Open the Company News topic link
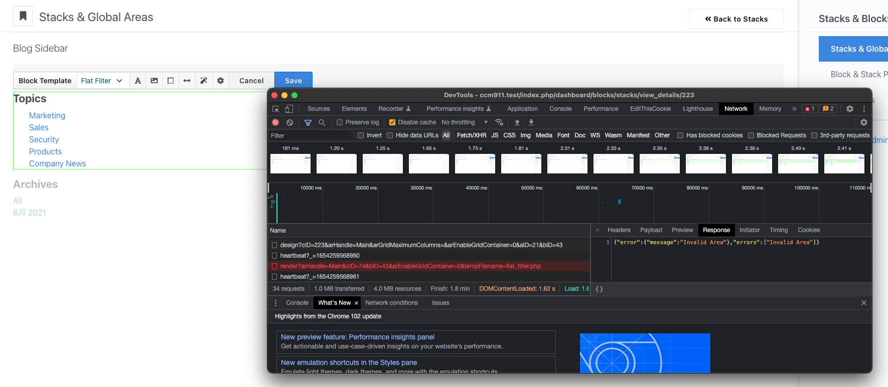 coord(57,163)
